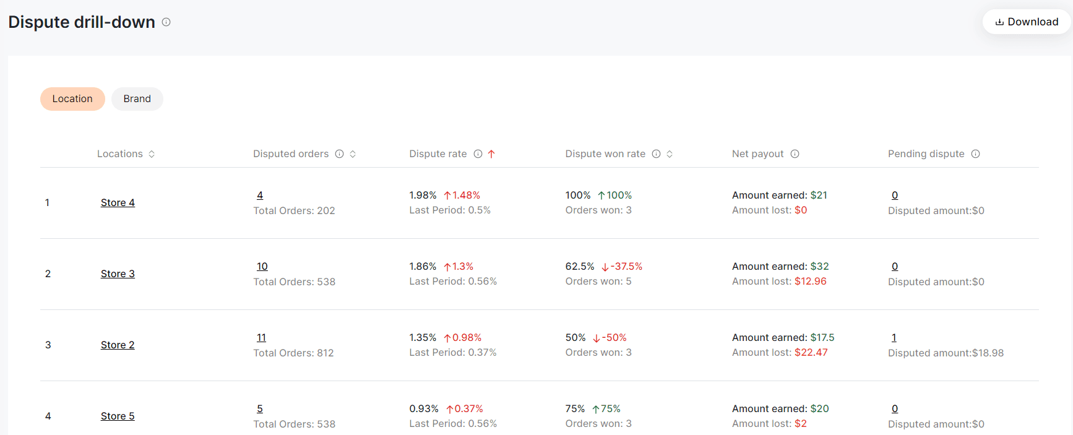Image resolution: width=1073 pixels, height=435 pixels.
Task: Click info icon beside Dispute rate header
Action: pyautogui.click(x=478, y=154)
